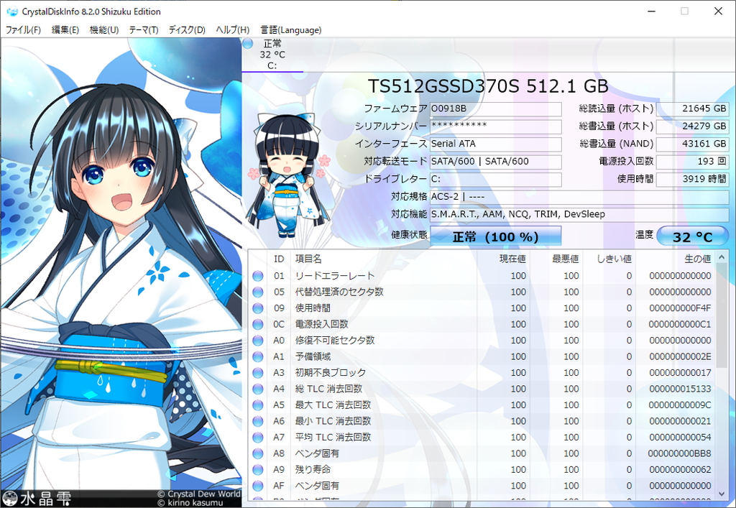Click the scroll up arrow of SMART list
This screenshot has width=736, height=508.
point(722,257)
